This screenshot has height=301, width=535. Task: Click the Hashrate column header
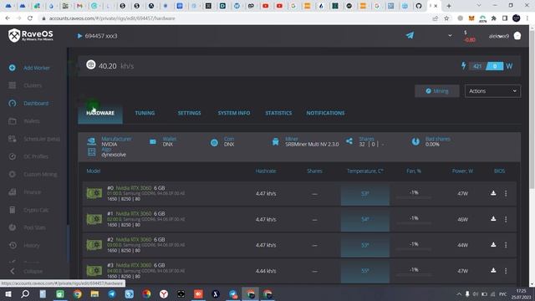[266, 171]
